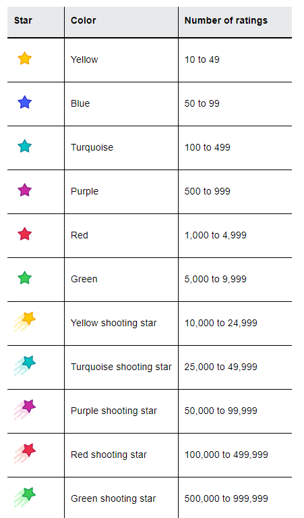This screenshot has width=304, height=518.
Task: Click the yellow star icon
Action: 25,59
